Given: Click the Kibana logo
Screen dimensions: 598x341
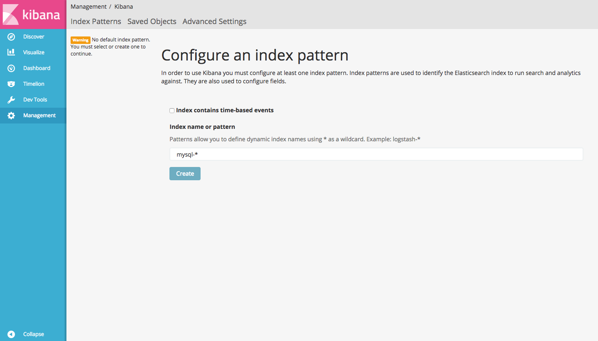Looking at the screenshot, I should 32,15.
